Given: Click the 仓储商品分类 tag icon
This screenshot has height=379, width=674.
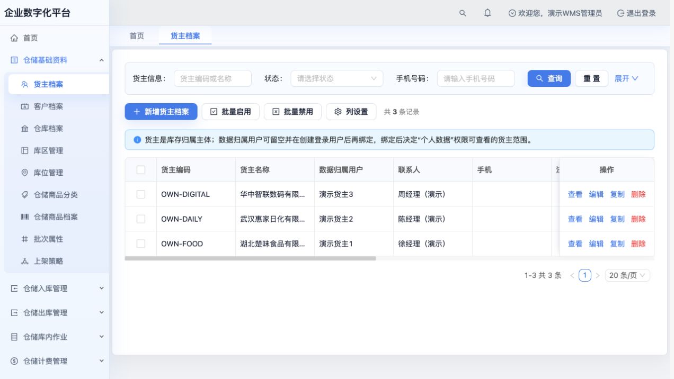Looking at the screenshot, I should (24, 195).
